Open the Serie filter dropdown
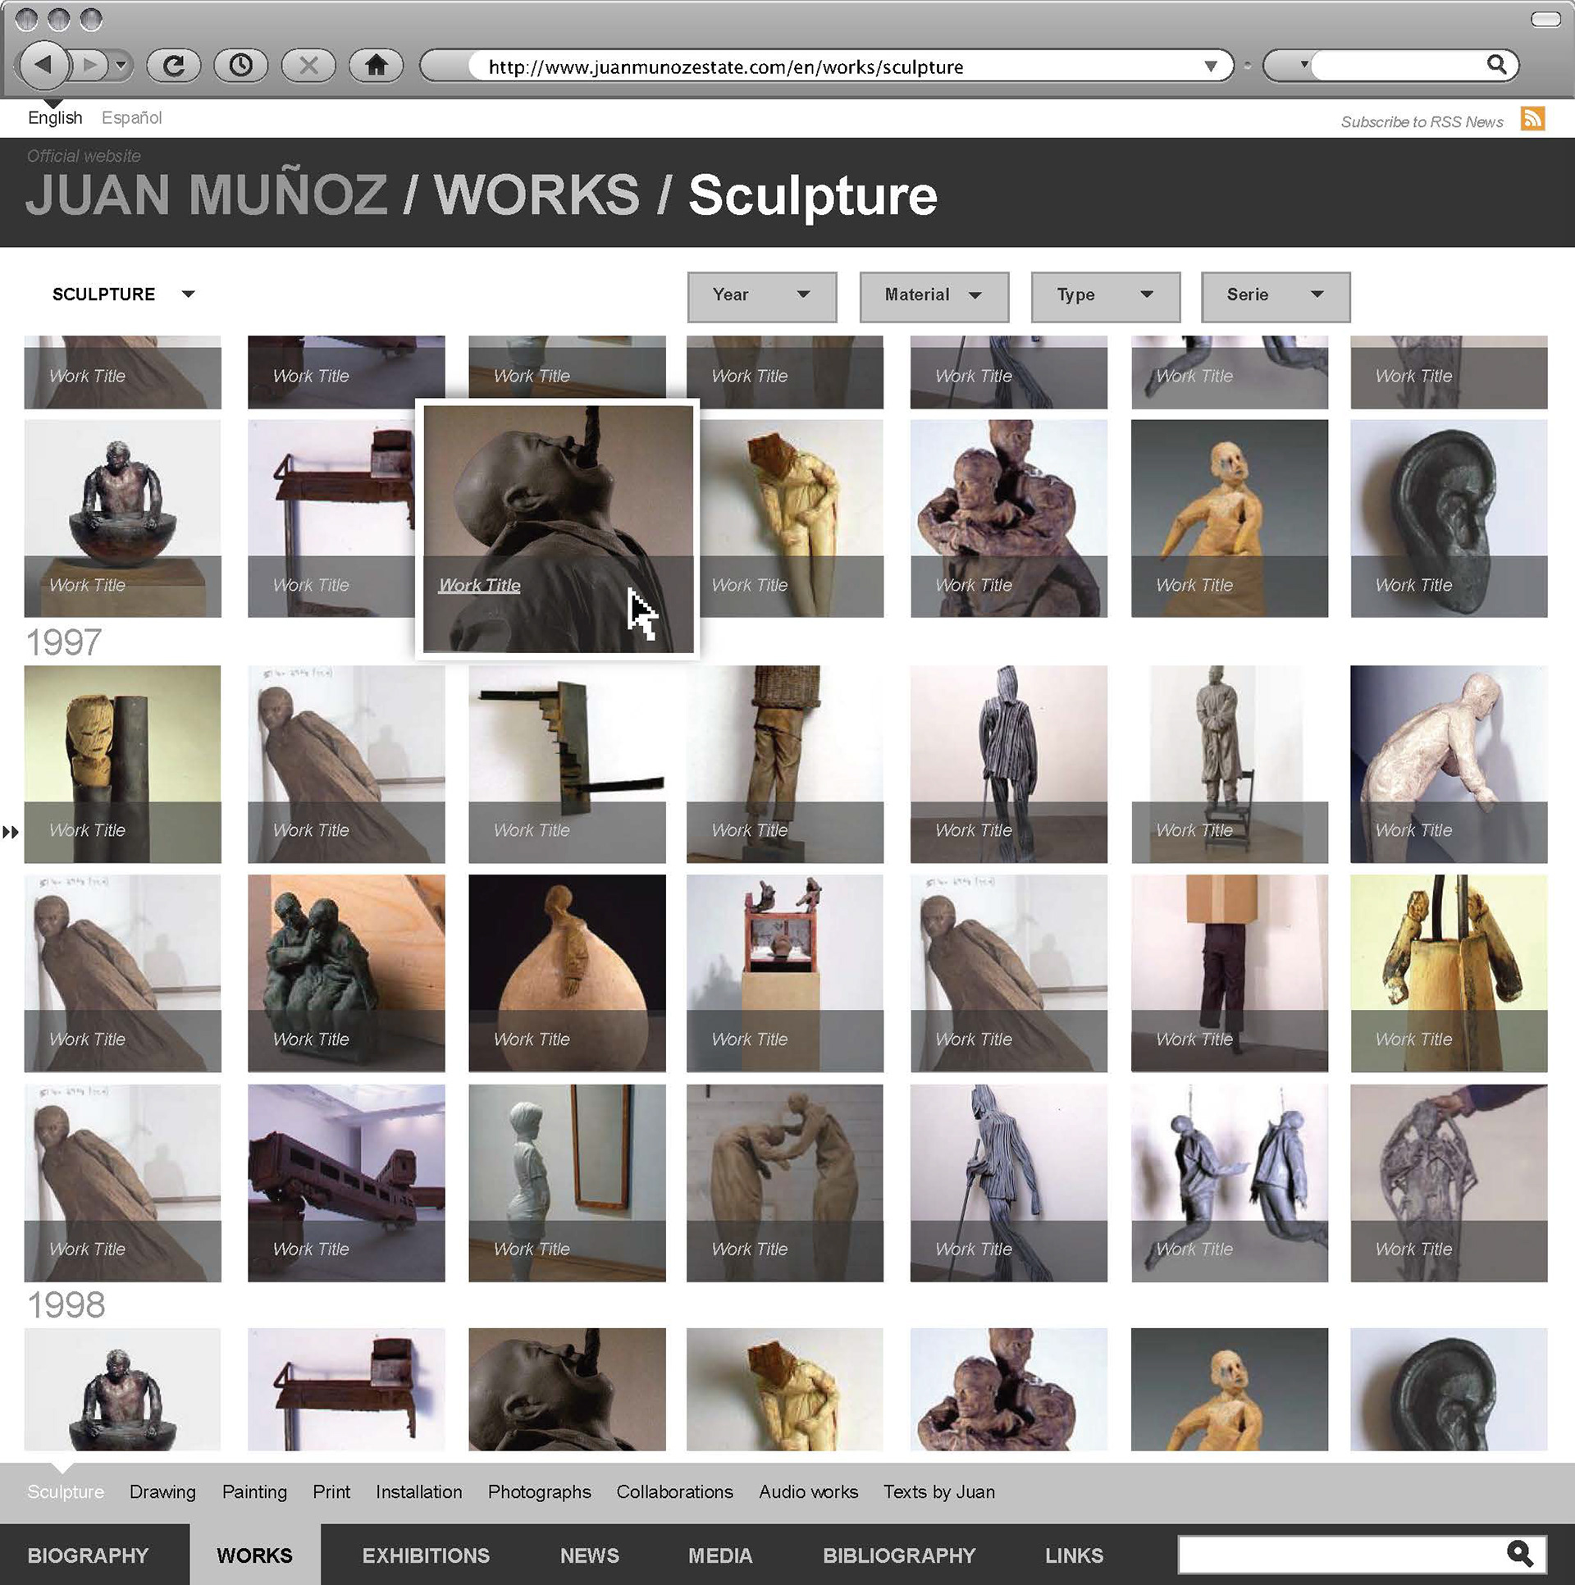 1276,296
